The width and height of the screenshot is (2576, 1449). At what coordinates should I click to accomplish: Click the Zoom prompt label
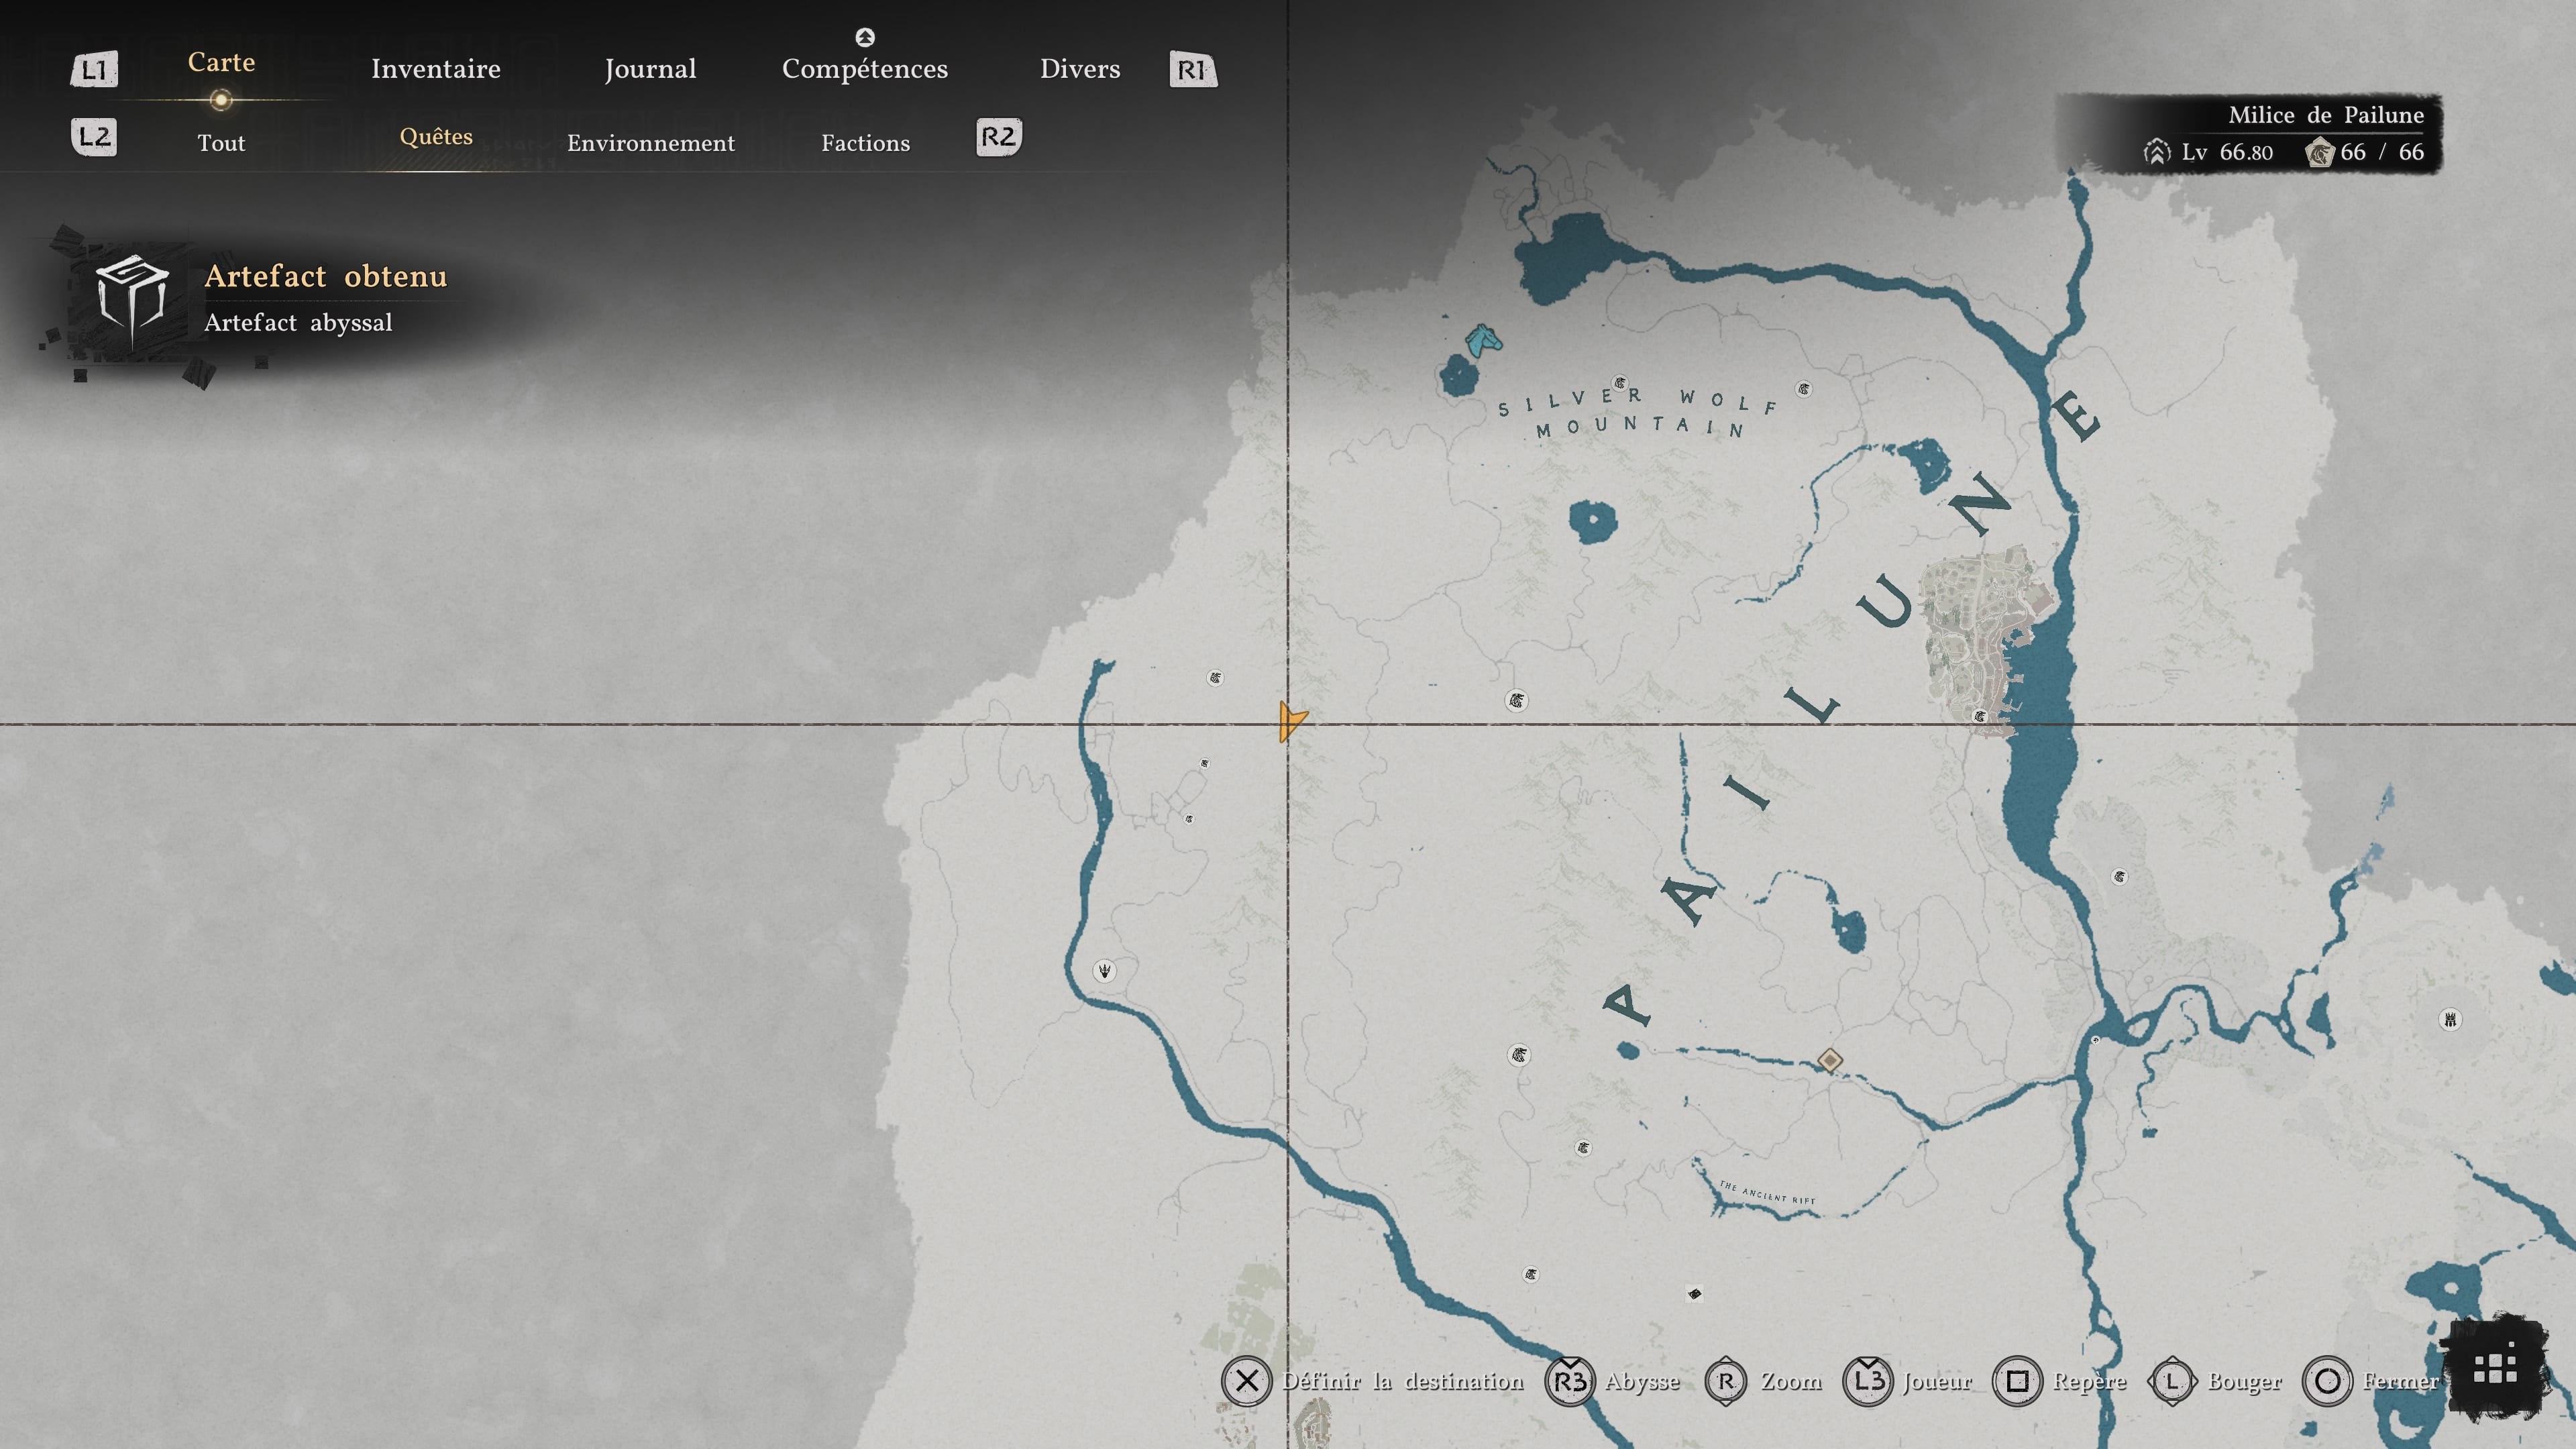1791,1381
